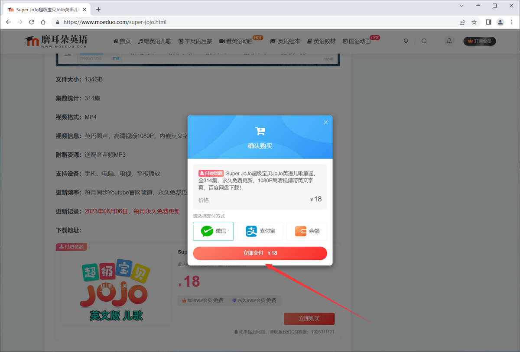Open site search via magnifier icon
Viewport: 520px width, 352px height.
click(424, 41)
